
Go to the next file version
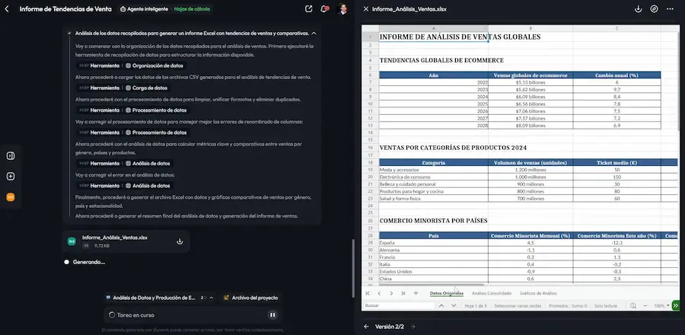[413, 327]
